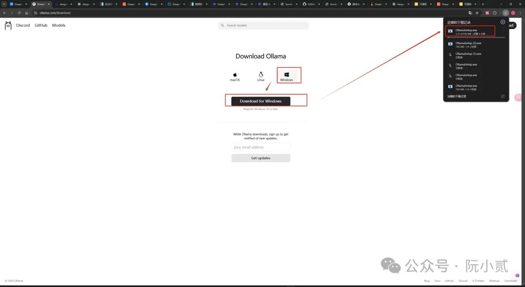Image resolution: width=525 pixels, height=287 pixels.
Task: Click the translate page icon
Action: pyautogui.click(x=470, y=13)
